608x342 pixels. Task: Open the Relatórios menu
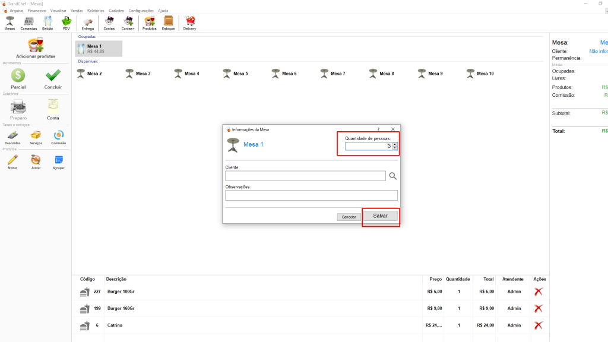pyautogui.click(x=96, y=11)
